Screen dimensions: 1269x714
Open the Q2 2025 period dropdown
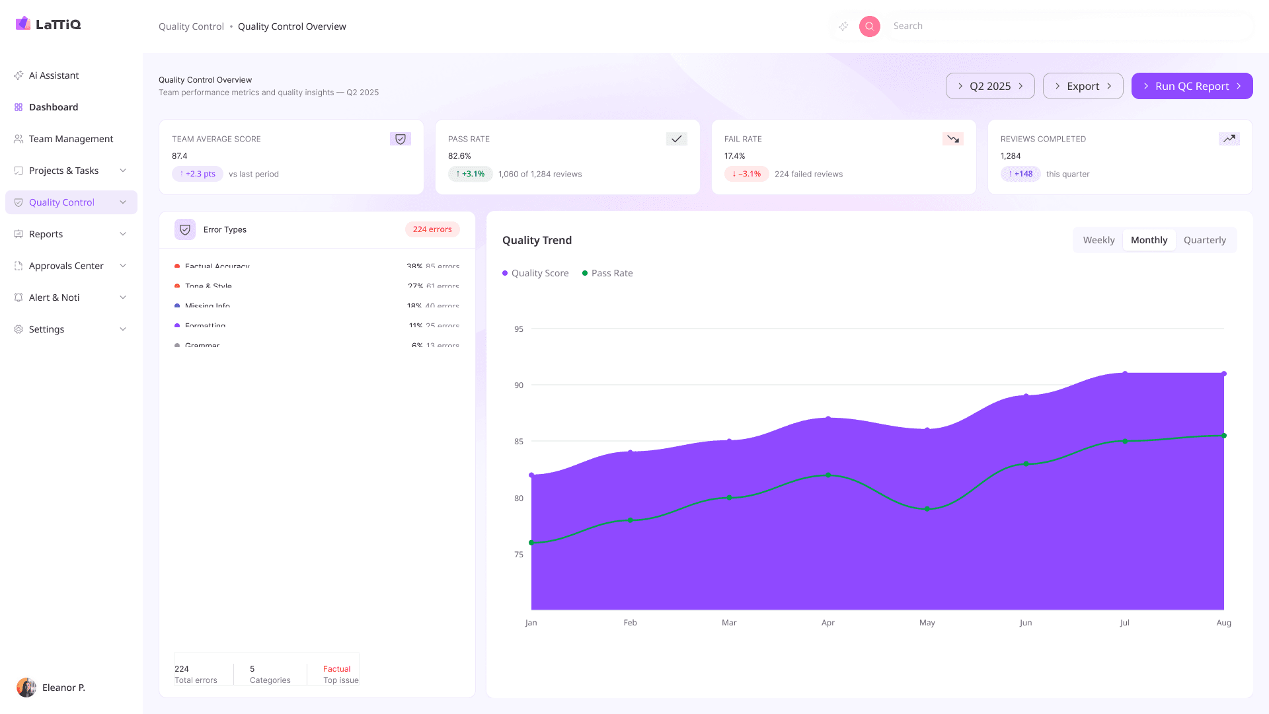click(x=990, y=86)
